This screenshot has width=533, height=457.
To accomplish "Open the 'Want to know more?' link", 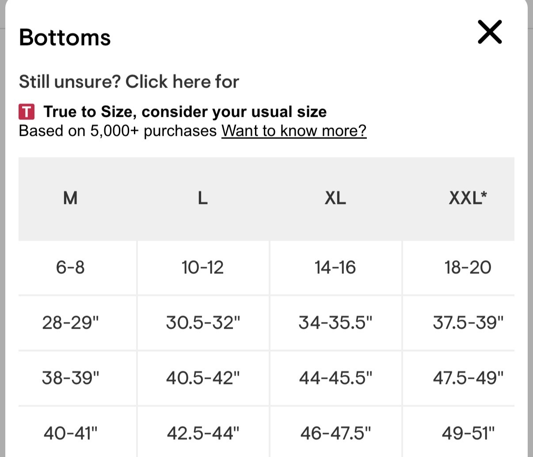I will 294,131.
